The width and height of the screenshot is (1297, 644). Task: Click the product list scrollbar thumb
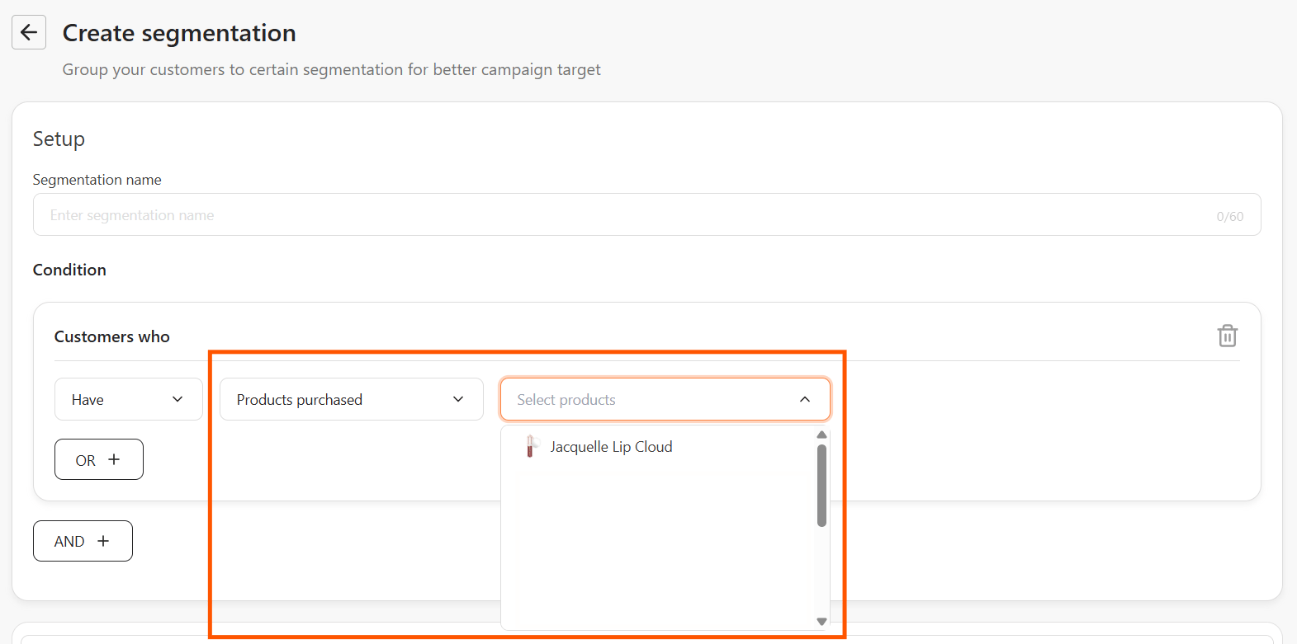[x=821, y=486]
